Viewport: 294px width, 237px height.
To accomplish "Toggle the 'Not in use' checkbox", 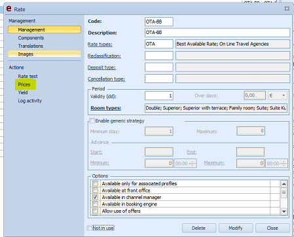I will point(90,228).
